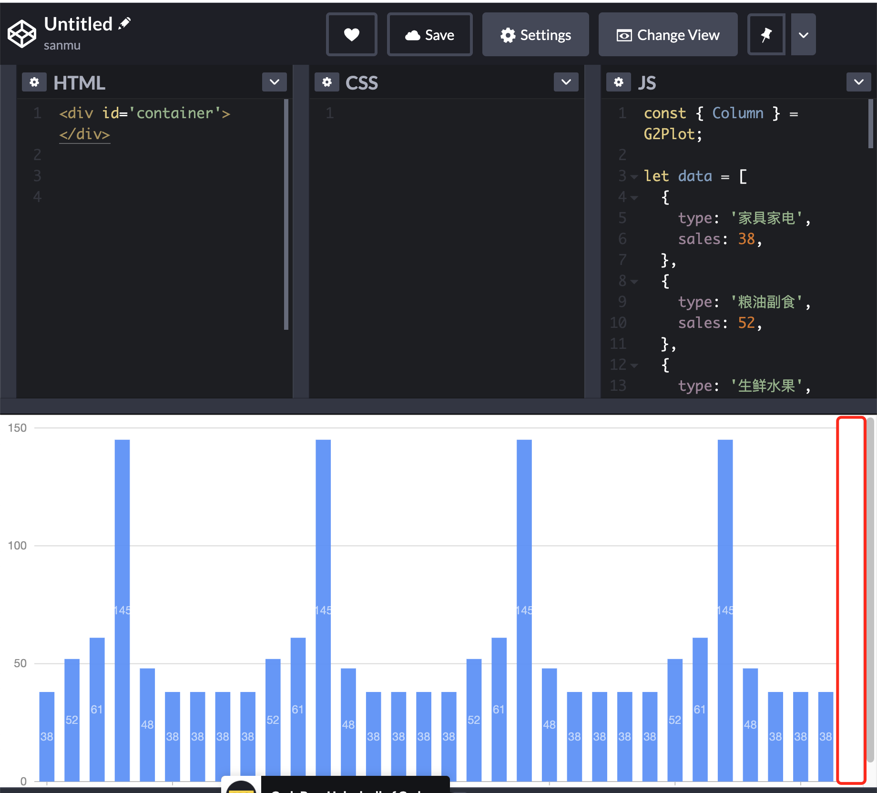Click the eye icon on Change View
This screenshot has width=877, height=793.
(x=624, y=34)
